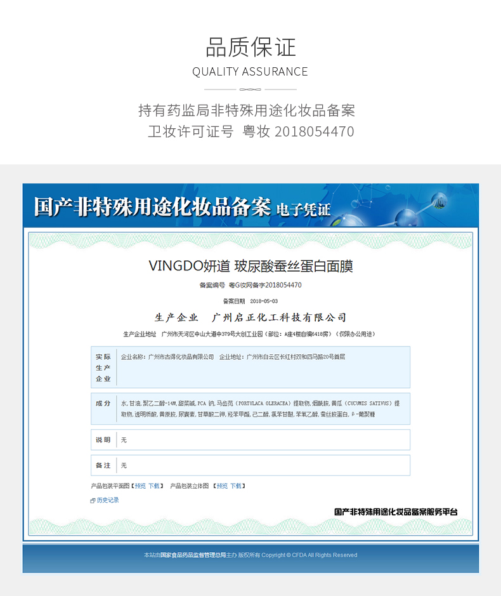
Task: Click 下载 link for 产品包装立体图
Action: [236, 486]
